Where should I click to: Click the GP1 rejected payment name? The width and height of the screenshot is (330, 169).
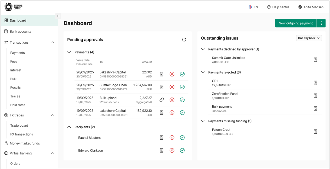pyautogui.click(x=215, y=81)
